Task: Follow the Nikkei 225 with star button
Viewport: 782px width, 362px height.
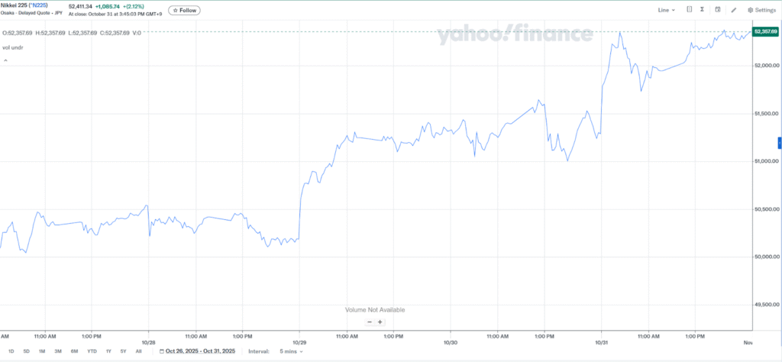Action: [x=185, y=10]
